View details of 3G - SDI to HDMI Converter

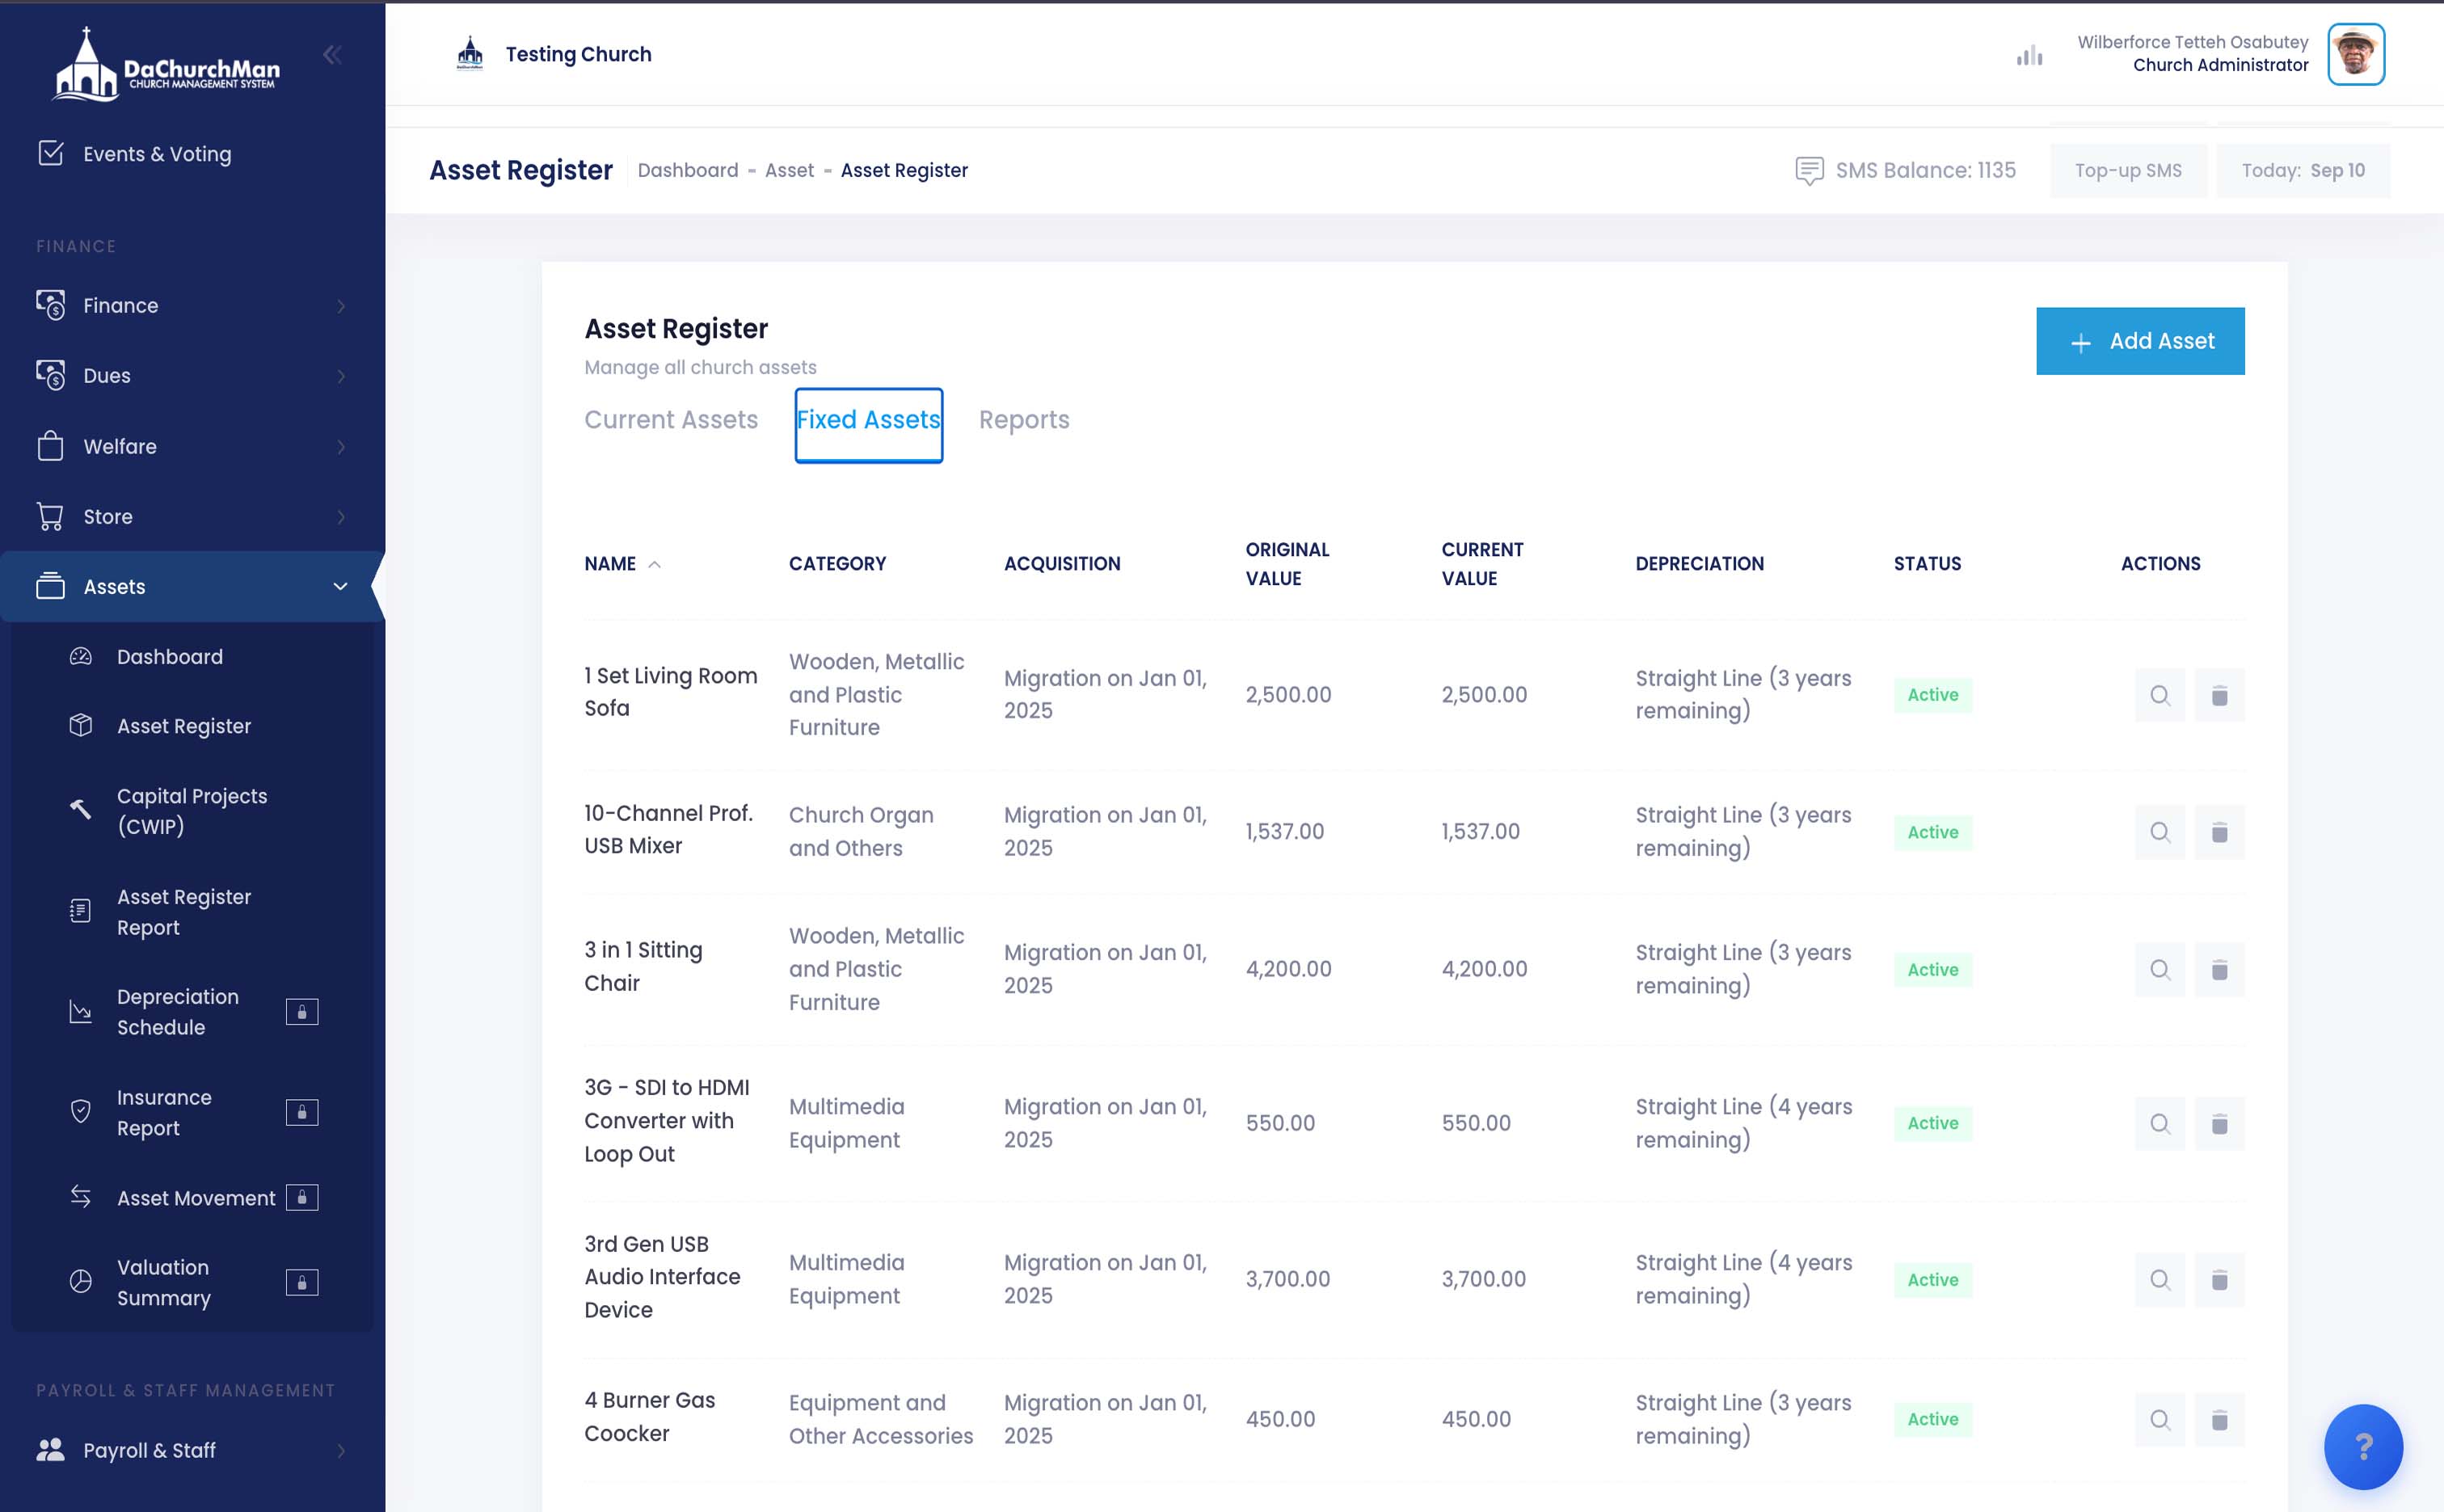coord(2159,1123)
